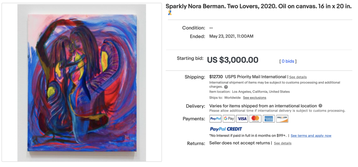Click the Mastercard payment icon
This screenshot has width=358, height=167.
(255, 119)
